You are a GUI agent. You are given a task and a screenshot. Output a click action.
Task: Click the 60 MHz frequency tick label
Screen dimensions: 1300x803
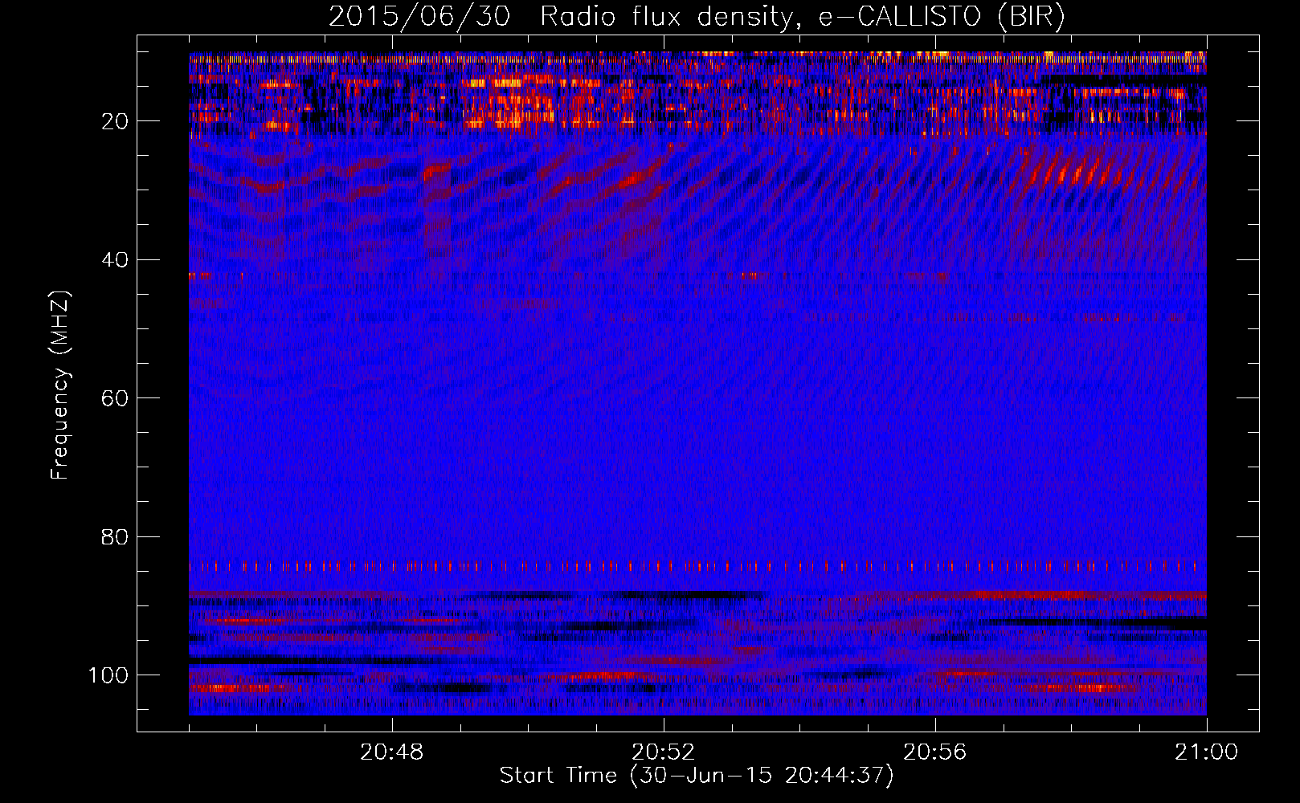116,398
